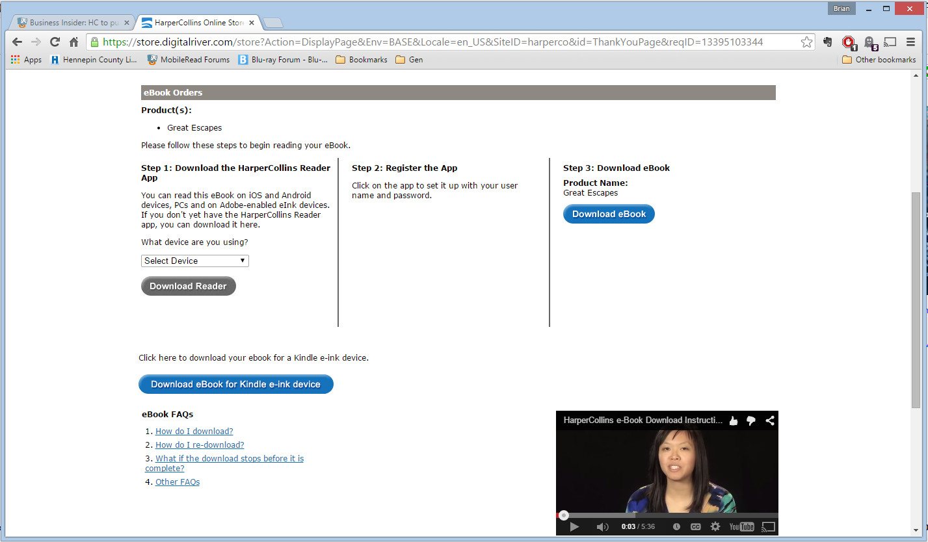Click the 'Step 3: Download eBook' heading

(616, 168)
